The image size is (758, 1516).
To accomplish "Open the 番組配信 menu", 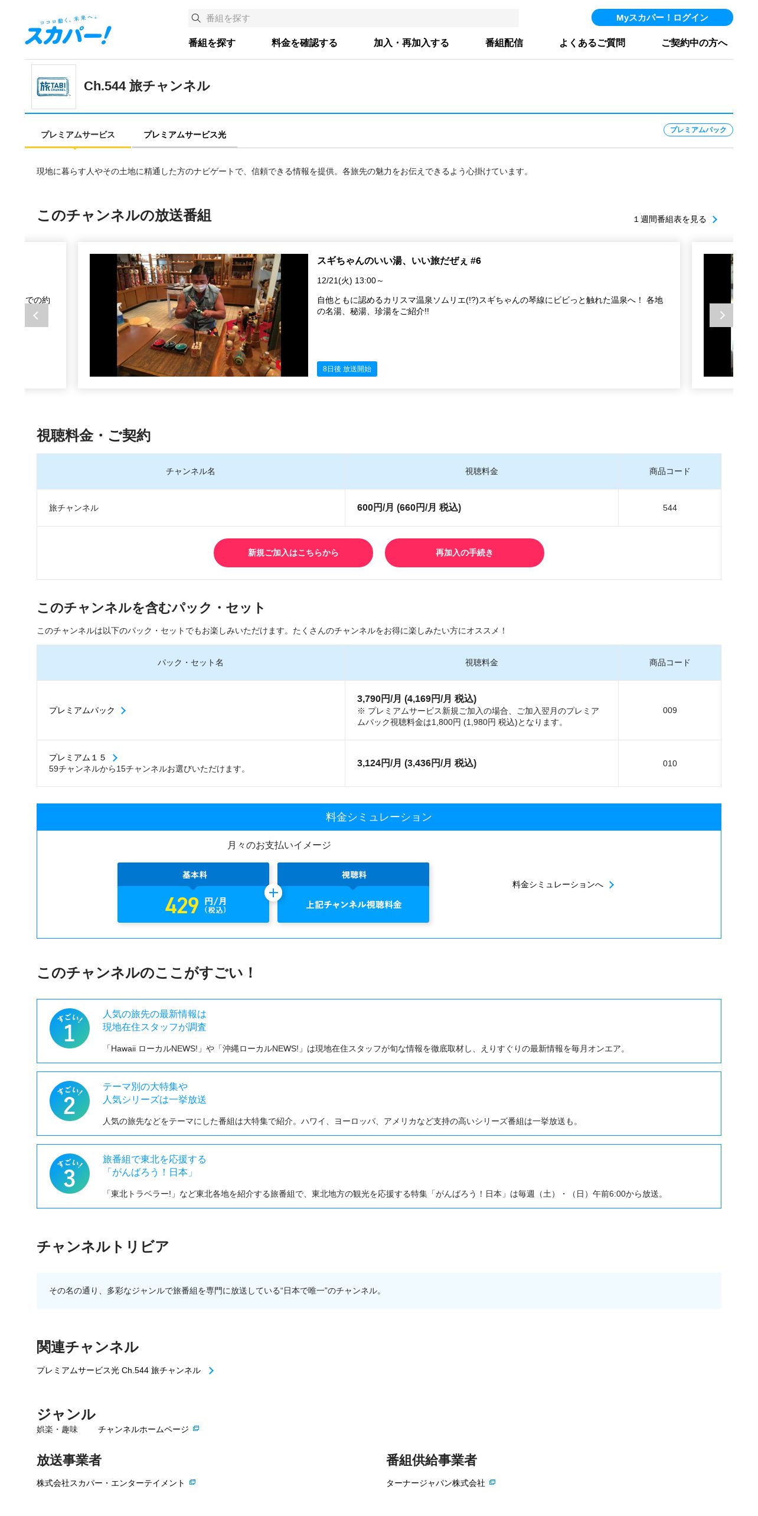I will (x=504, y=43).
